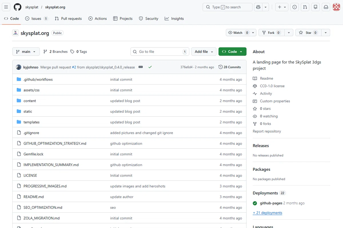
Task: Open Copilot chat icon in header
Action: pos(258,7)
